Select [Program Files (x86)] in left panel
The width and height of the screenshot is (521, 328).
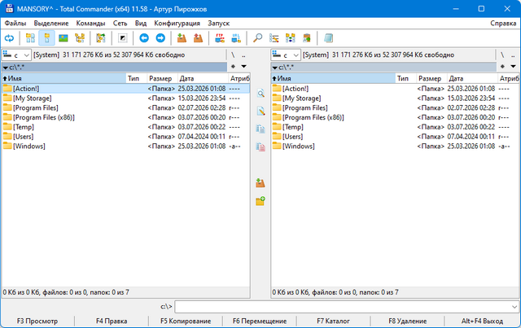126,118
